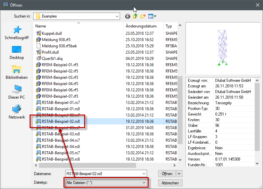Open Netzwerk in the sidebar

click(17, 112)
